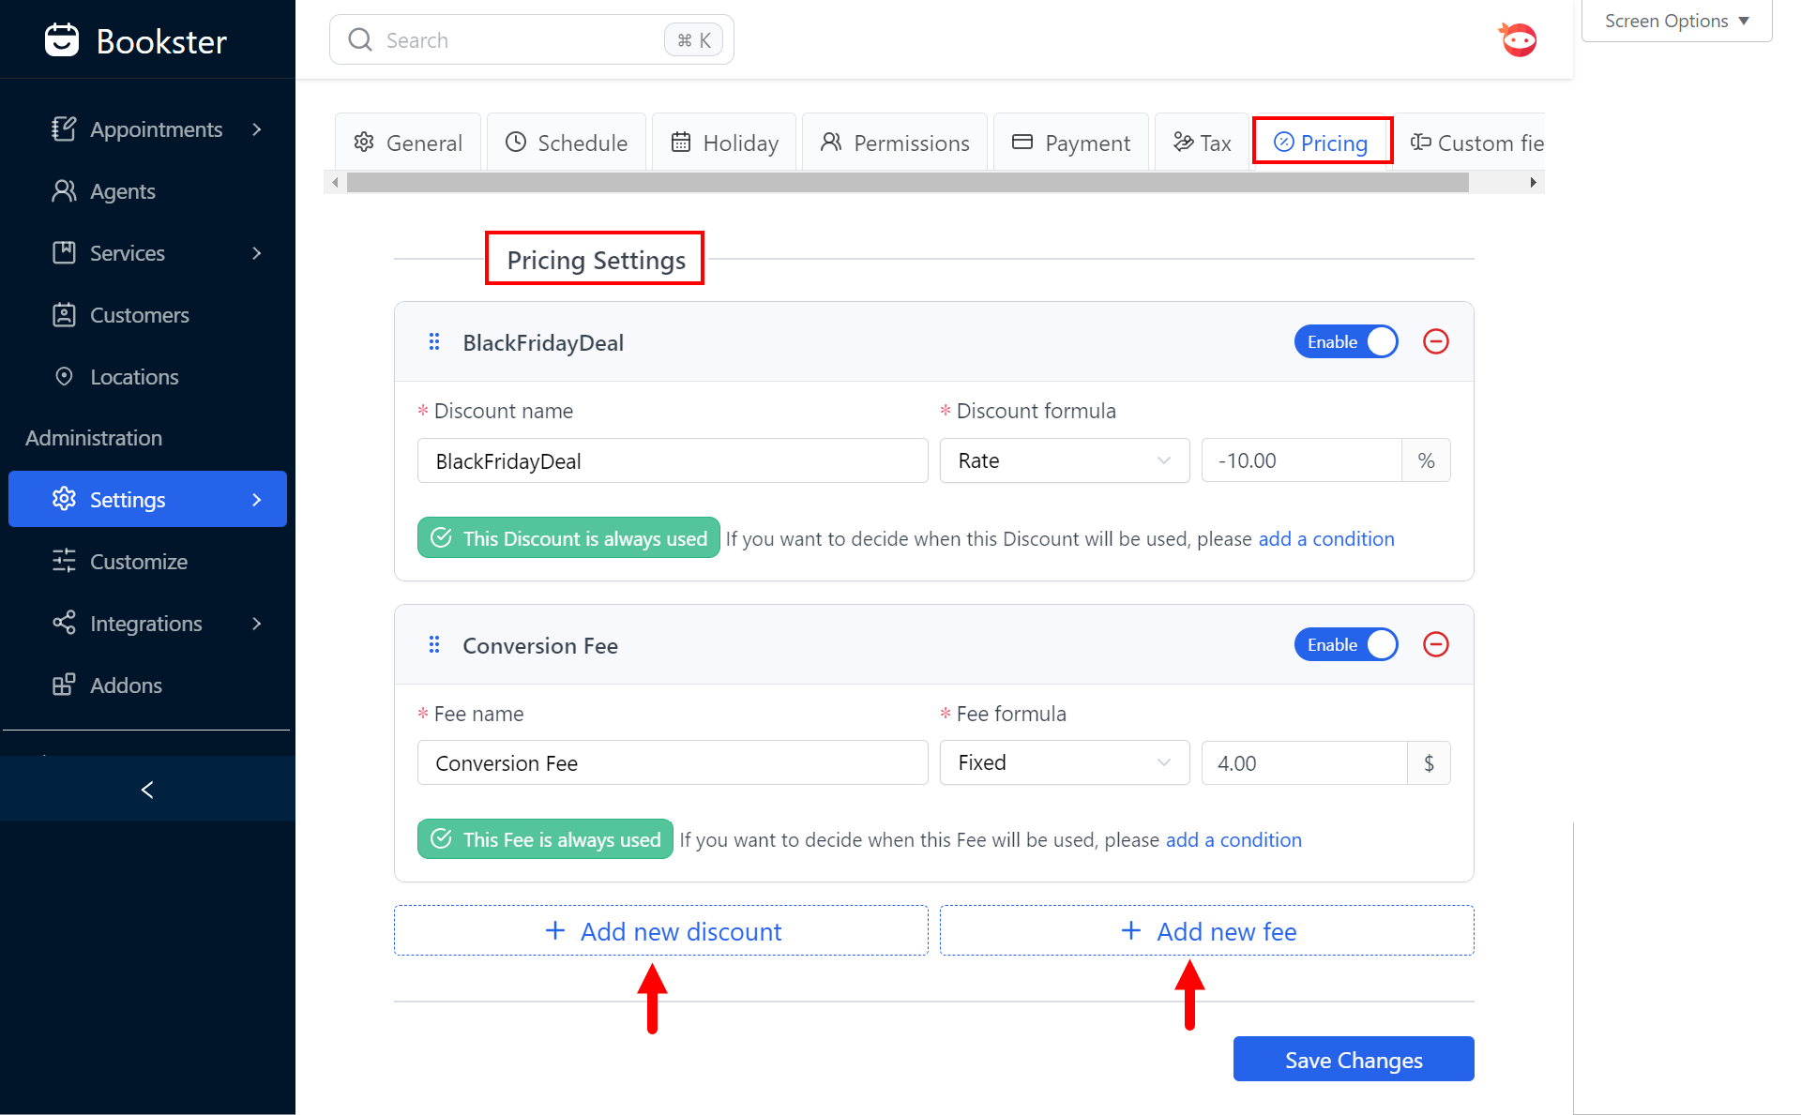
Task: Toggle the BlackFridayDeal Enable switch
Action: click(x=1346, y=341)
